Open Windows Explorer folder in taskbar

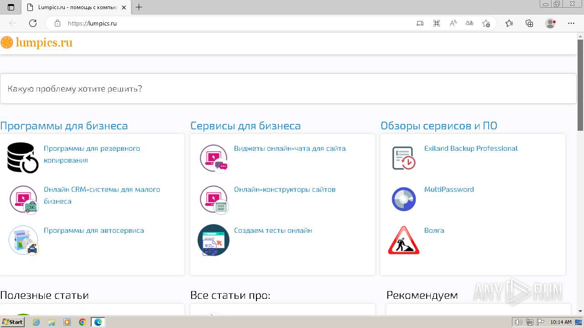pyautogui.click(x=52, y=322)
